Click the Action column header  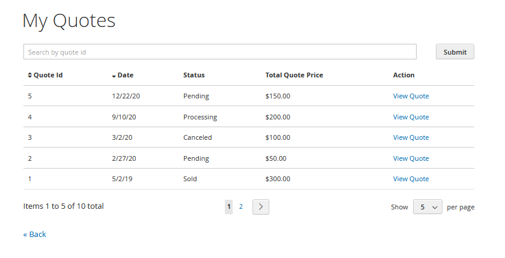click(403, 75)
